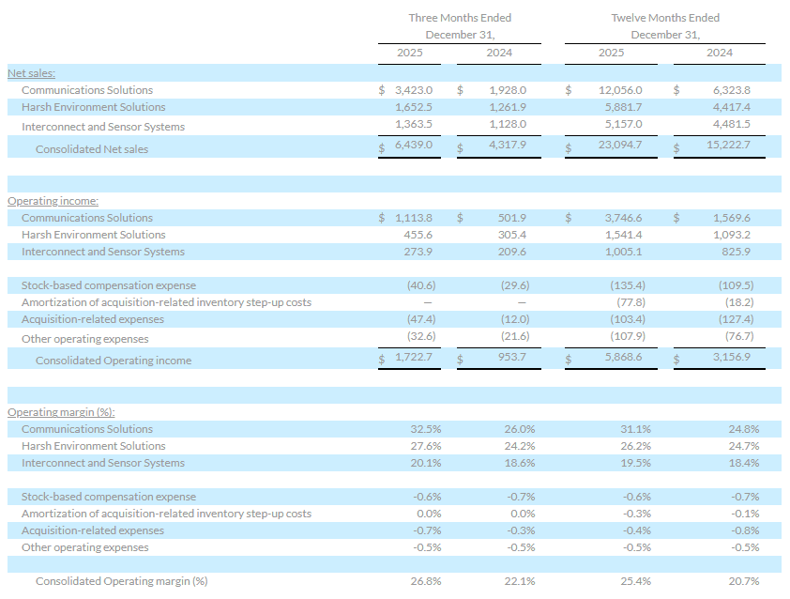
Task: Click the 1,722.7 consolidated operating income value
Action: tap(415, 360)
